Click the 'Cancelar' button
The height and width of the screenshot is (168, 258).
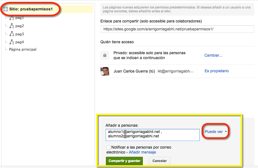coord(160,161)
